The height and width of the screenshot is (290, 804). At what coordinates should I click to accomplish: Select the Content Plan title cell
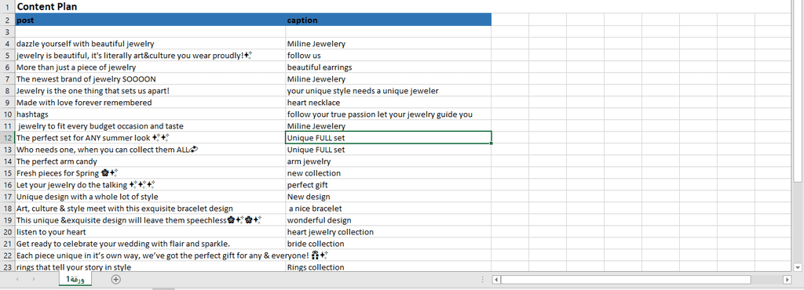[150, 7]
